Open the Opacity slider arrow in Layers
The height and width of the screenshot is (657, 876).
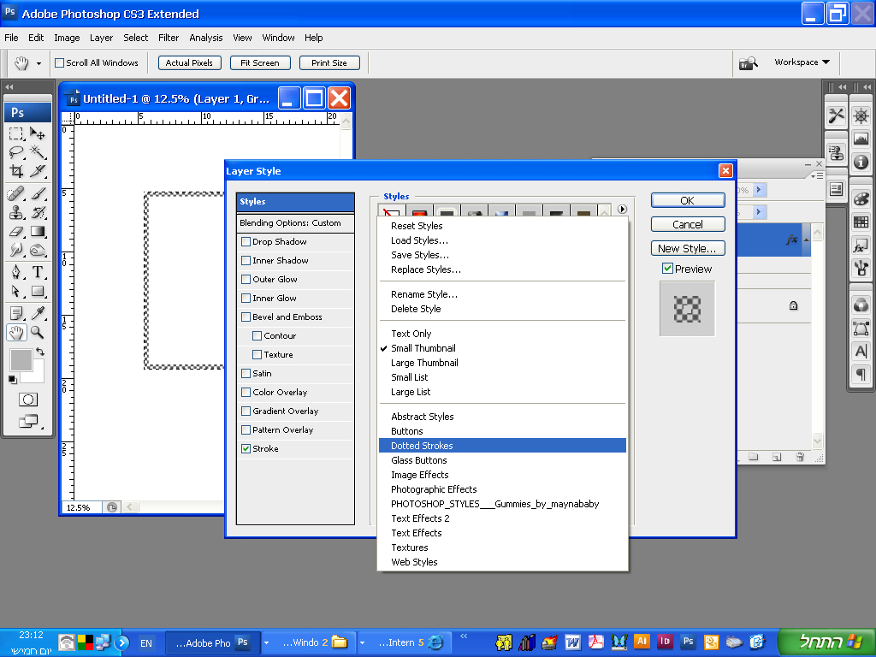click(x=759, y=190)
